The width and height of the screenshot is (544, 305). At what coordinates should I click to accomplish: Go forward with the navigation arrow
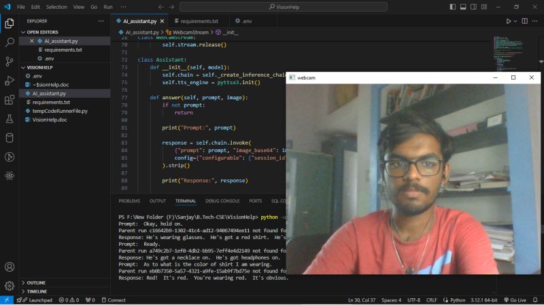171,7
